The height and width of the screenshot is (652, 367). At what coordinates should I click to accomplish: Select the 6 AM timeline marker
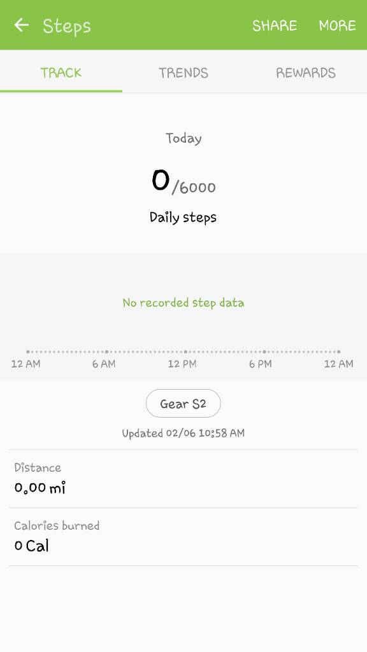click(104, 364)
